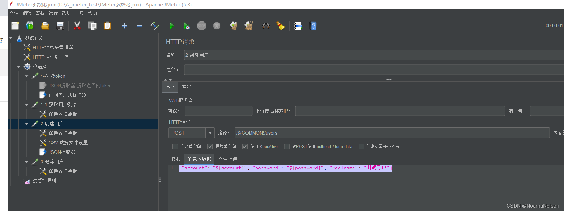The width and height of the screenshot is (564, 211).
Task: Collapse the 2-创建用户 node arrow
Action: [27, 124]
